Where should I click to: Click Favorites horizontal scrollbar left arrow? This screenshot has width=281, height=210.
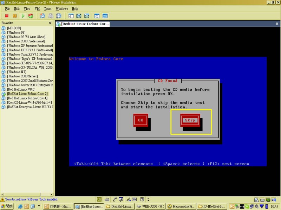point(2,195)
